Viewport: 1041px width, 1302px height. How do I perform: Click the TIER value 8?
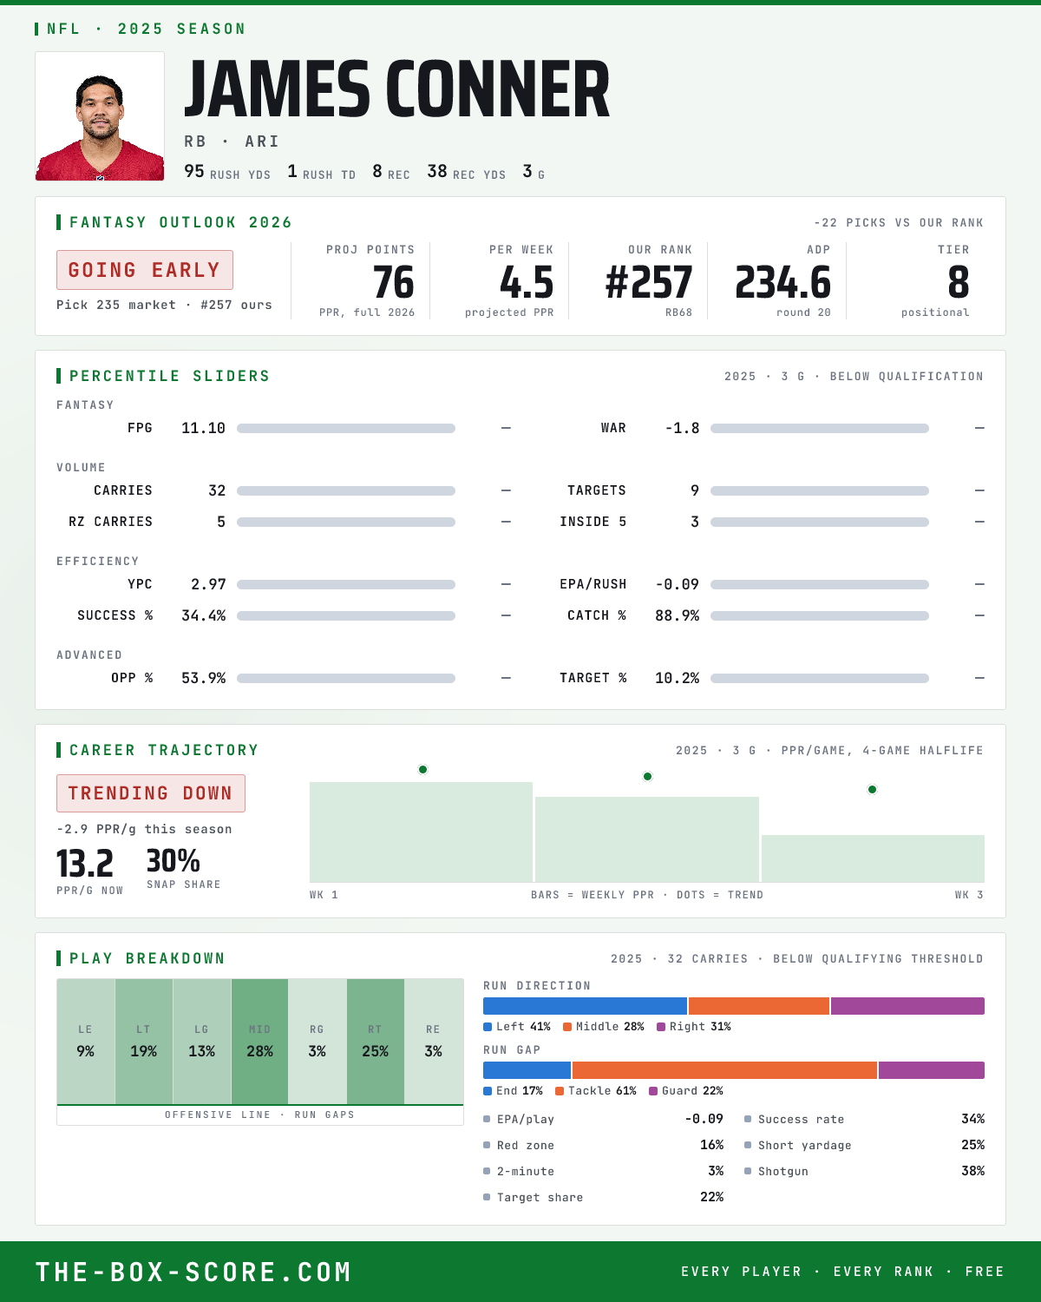[x=959, y=283]
